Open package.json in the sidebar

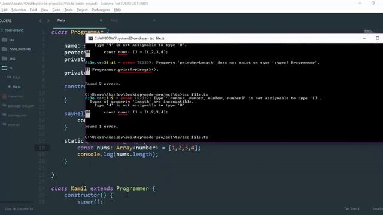point(17,115)
